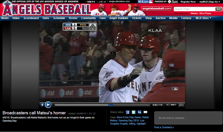Image resolution: width=223 pixels, height=132 pixels.
Task: Open the Shop menu
Action: [148, 18]
